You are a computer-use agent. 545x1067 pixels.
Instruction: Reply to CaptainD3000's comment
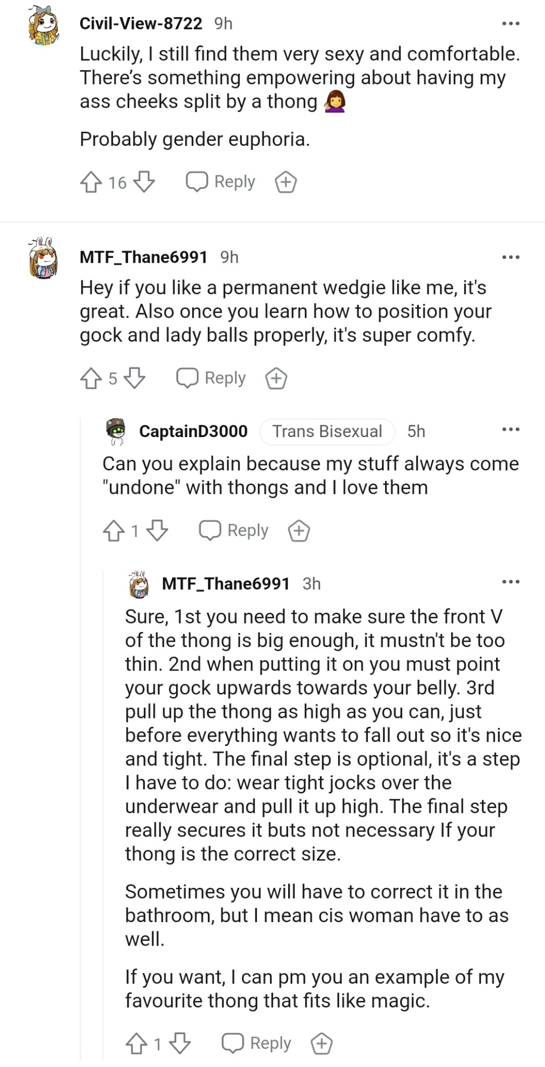click(x=234, y=530)
